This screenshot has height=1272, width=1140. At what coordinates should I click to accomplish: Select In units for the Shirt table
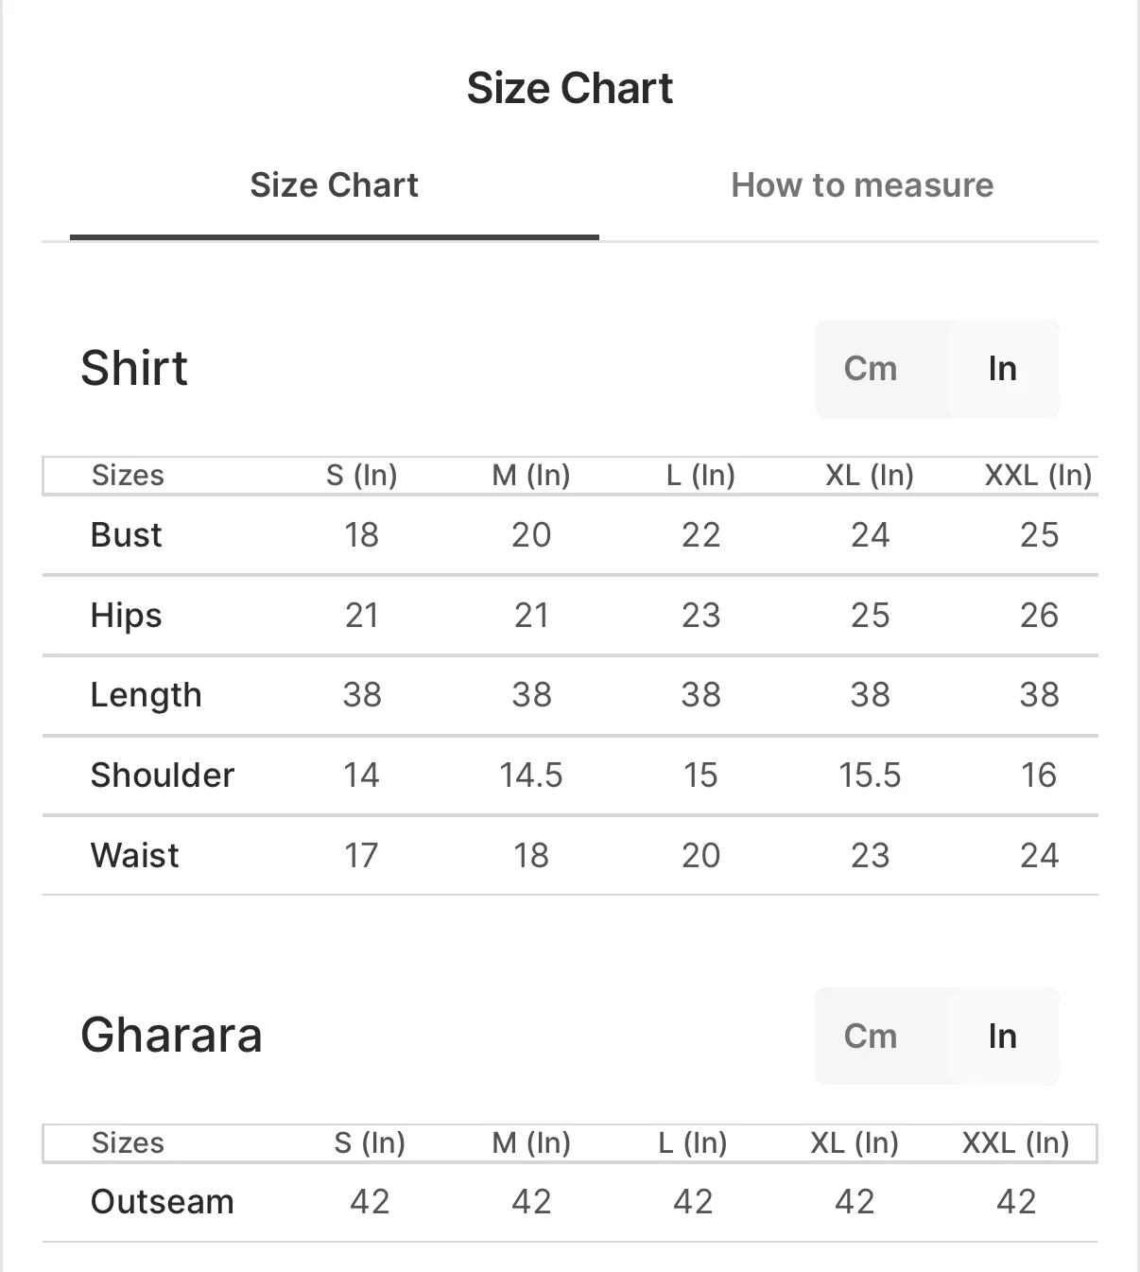1002,369
